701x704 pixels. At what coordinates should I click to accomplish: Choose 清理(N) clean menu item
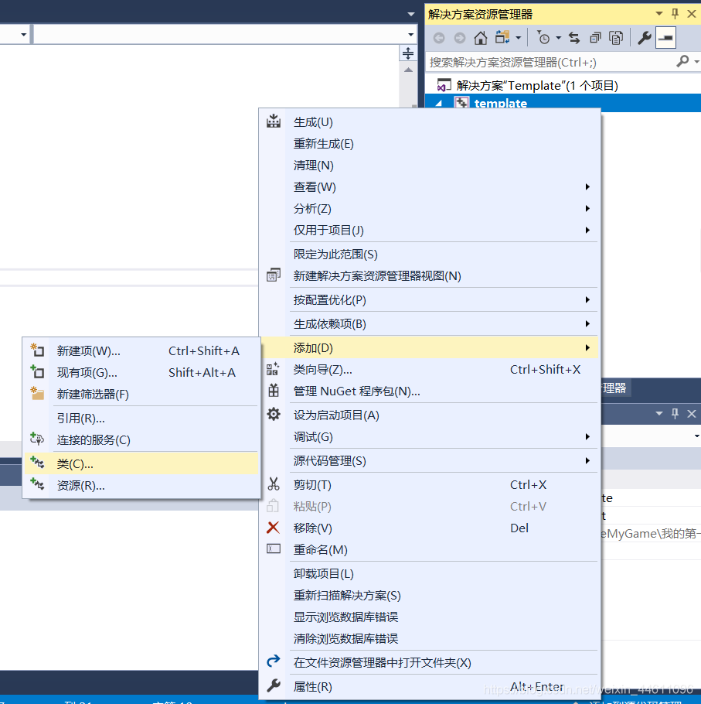tap(429, 166)
